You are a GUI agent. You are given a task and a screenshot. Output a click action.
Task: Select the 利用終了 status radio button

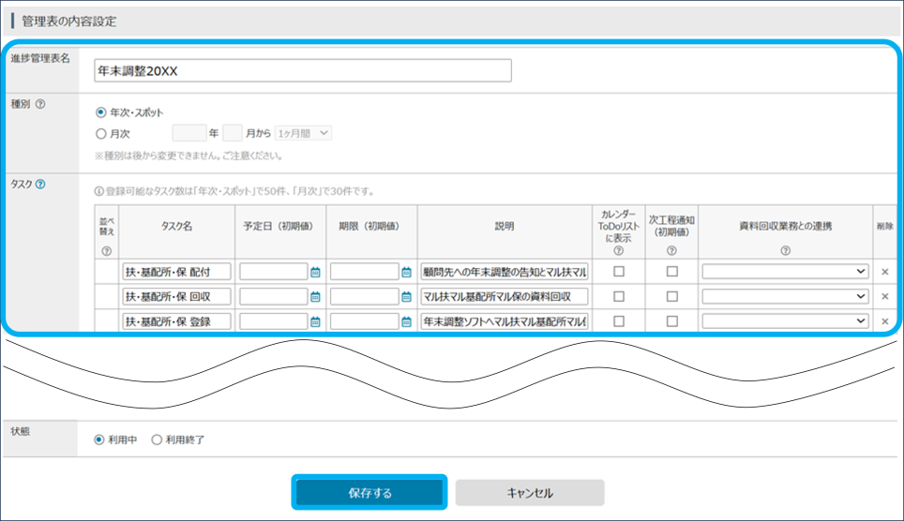click(157, 439)
